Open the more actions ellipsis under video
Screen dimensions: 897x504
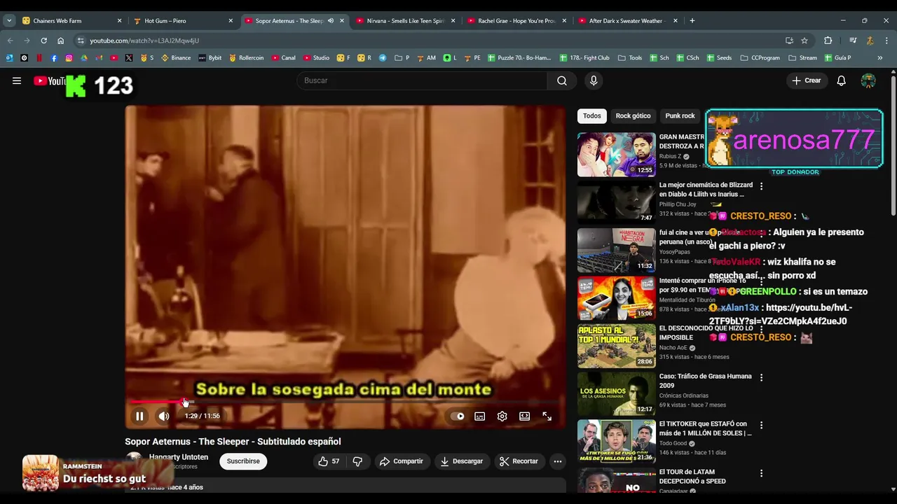coord(557,461)
